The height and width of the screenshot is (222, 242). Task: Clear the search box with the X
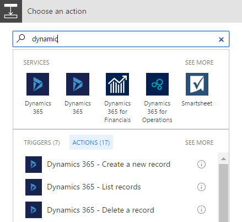coord(221,39)
